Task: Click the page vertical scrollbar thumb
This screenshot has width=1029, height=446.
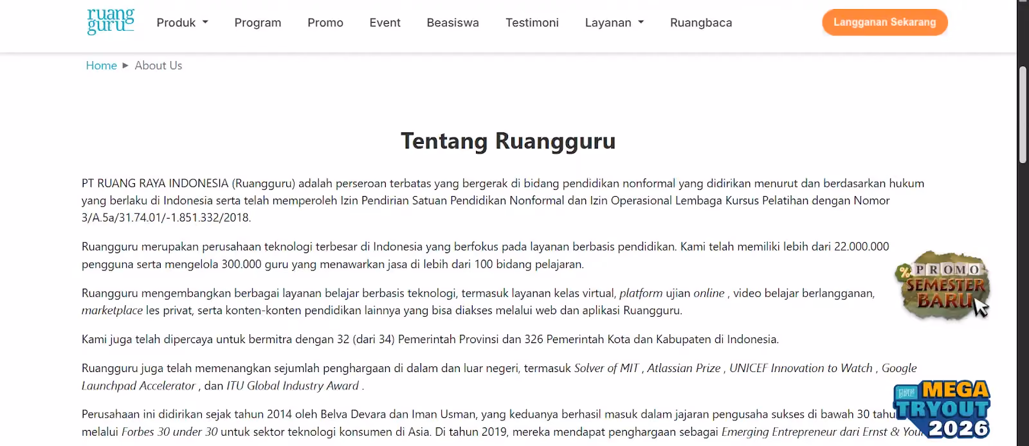Action: tap(1023, 115)
